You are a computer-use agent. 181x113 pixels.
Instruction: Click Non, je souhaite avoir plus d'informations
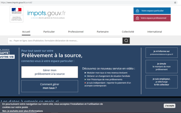(23, 111)
